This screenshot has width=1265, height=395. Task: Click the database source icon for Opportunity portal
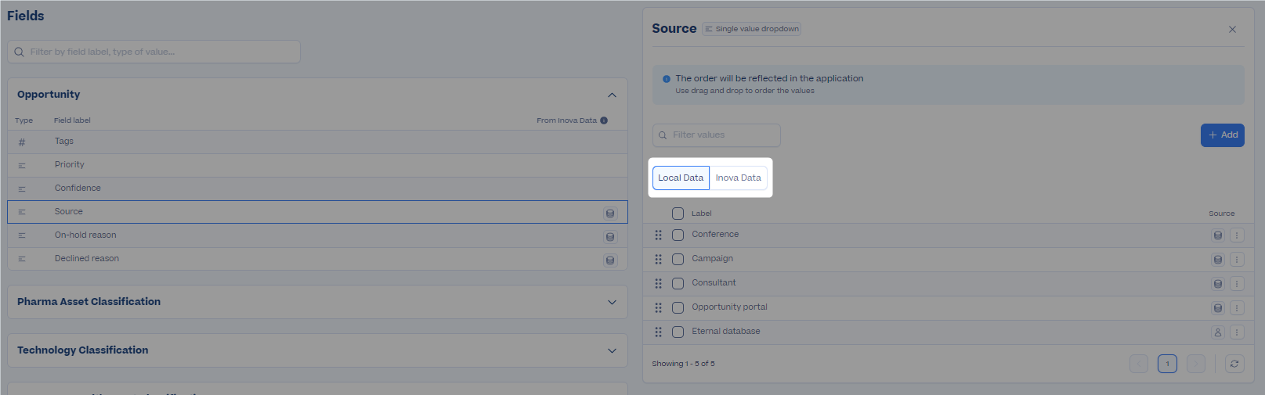[x=1218, y=308]
